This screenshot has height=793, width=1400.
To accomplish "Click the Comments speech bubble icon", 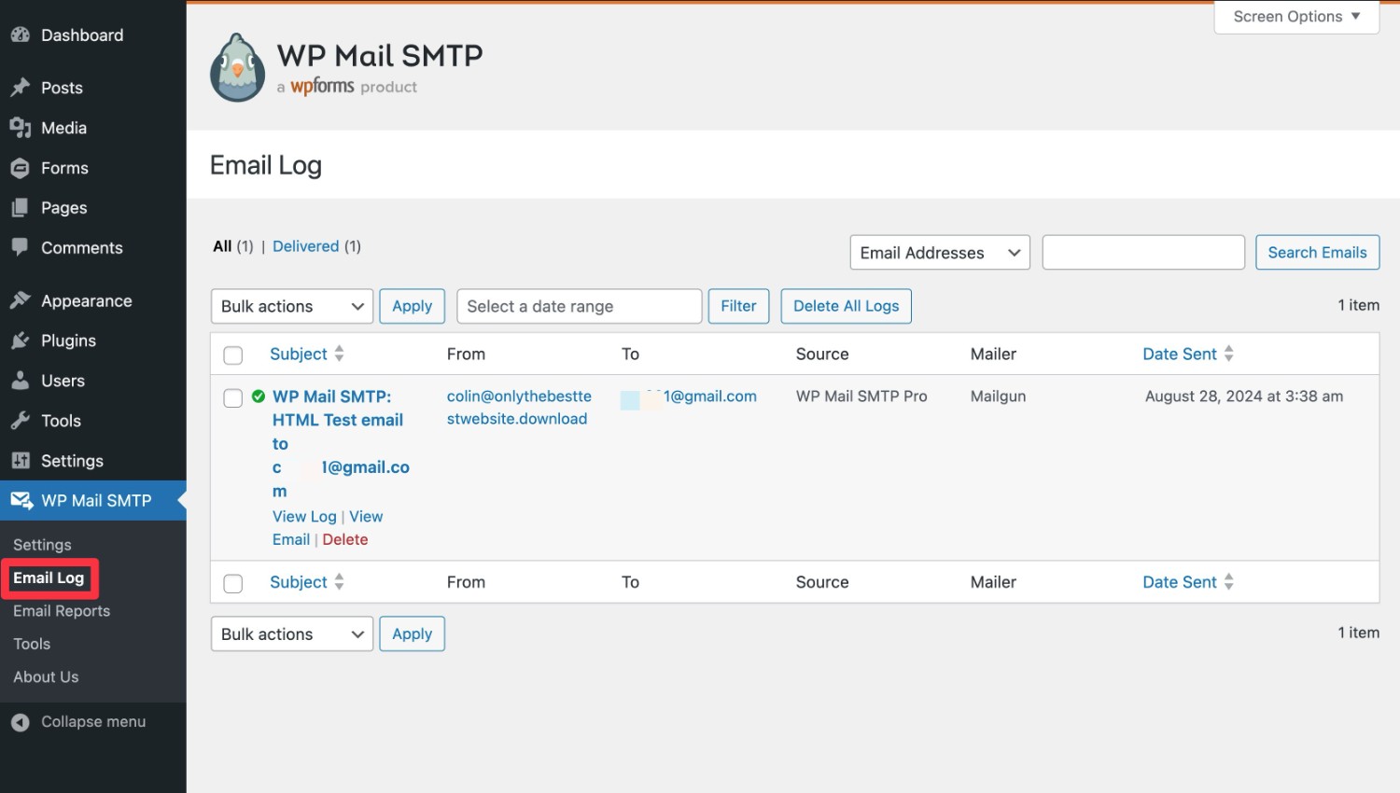I will pos(21,247).
